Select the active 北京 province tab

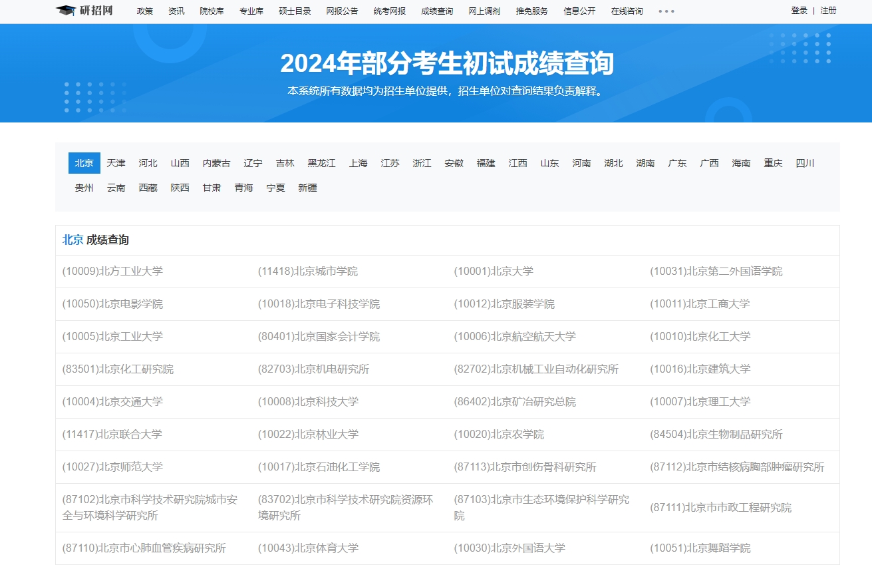pos(84,163)
